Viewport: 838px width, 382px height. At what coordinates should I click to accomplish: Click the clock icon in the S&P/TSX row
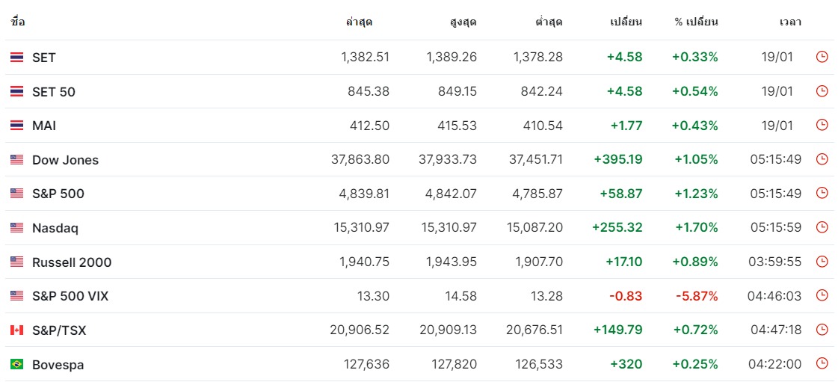[x=822, y=330]
